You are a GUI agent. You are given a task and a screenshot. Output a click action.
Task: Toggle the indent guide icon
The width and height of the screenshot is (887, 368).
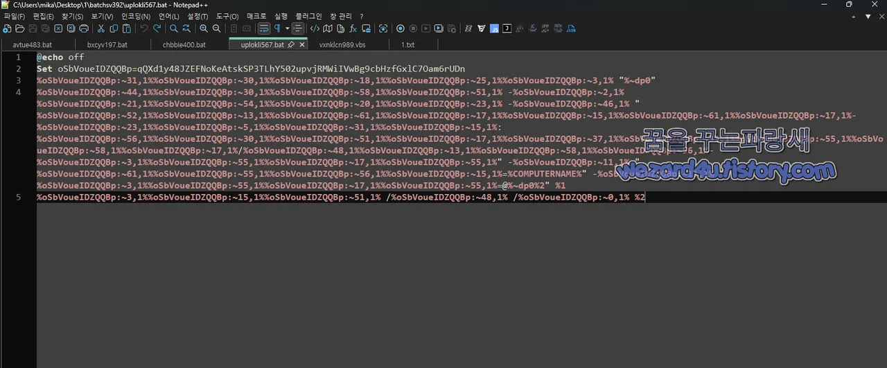[x=298, y=28]
